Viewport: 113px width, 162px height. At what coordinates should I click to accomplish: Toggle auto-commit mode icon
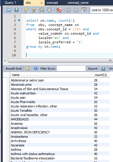84,10
